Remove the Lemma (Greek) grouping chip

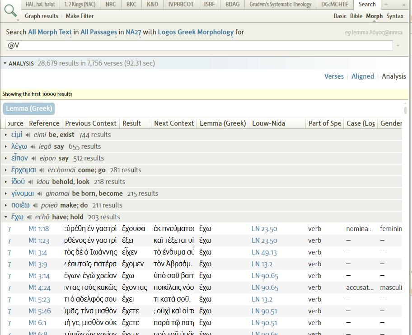pos(29,109)
